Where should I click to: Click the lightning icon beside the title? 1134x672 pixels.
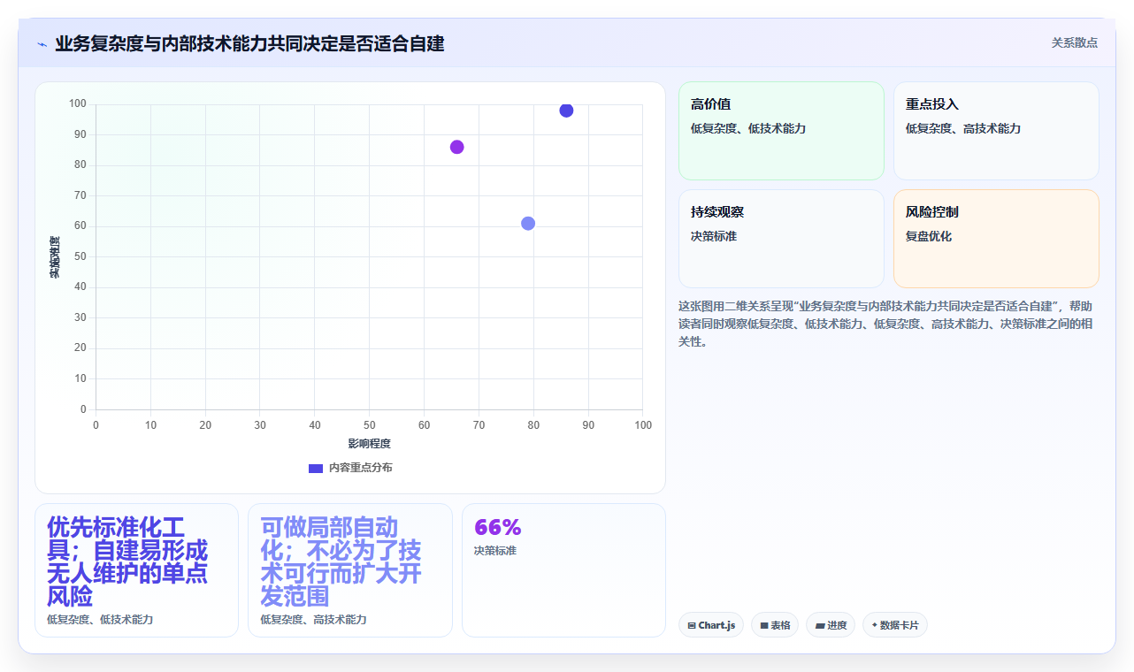tap(42, 44)
